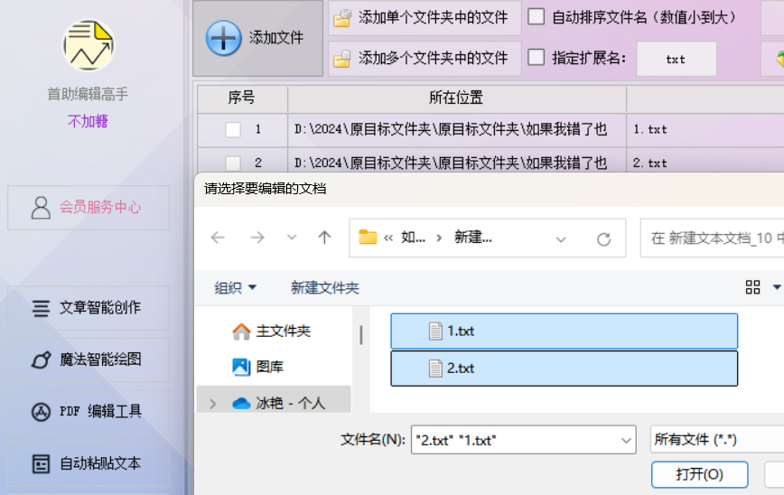Open the recent locations dropdown chevron

click(292, 238)
